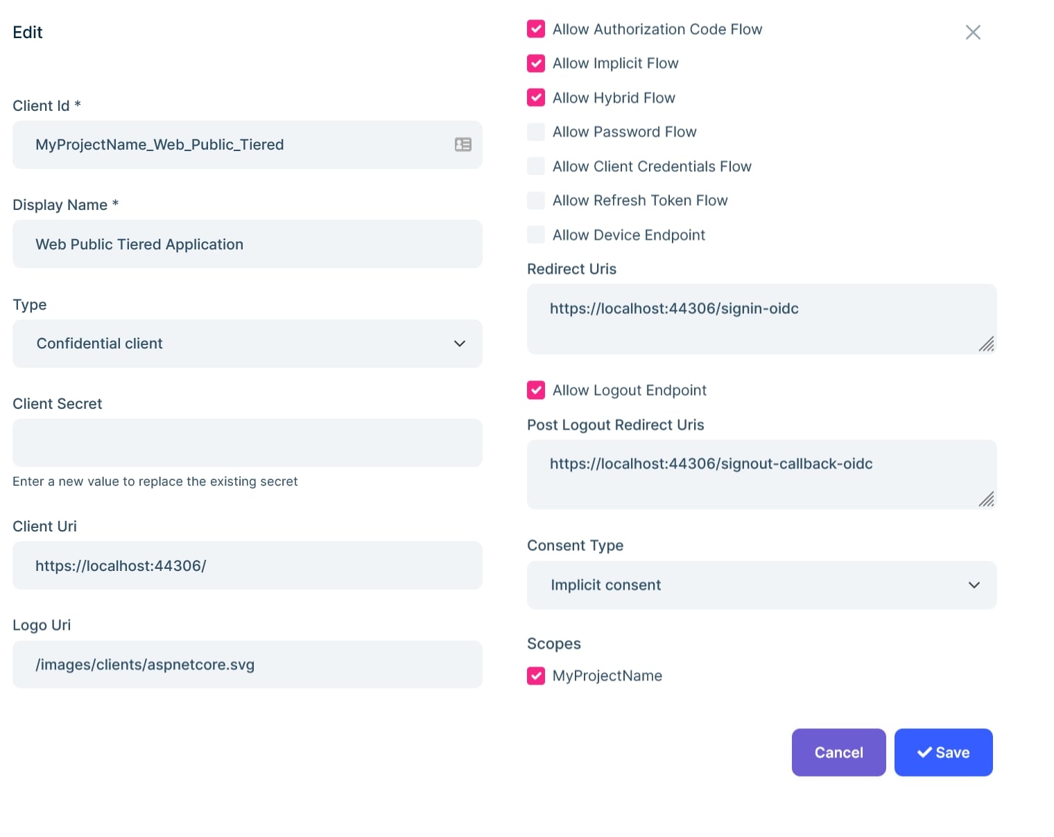Grab the Redirect Uris textarea resize handle
The width and height of the screenshot is (1054, 837).
coord(986,344)
